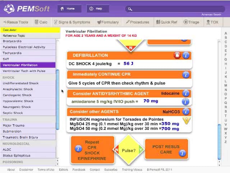Select ALOC in sidebar
This screenshot has height=173, width=230.
pyautogui.click(x=28, y=150)
